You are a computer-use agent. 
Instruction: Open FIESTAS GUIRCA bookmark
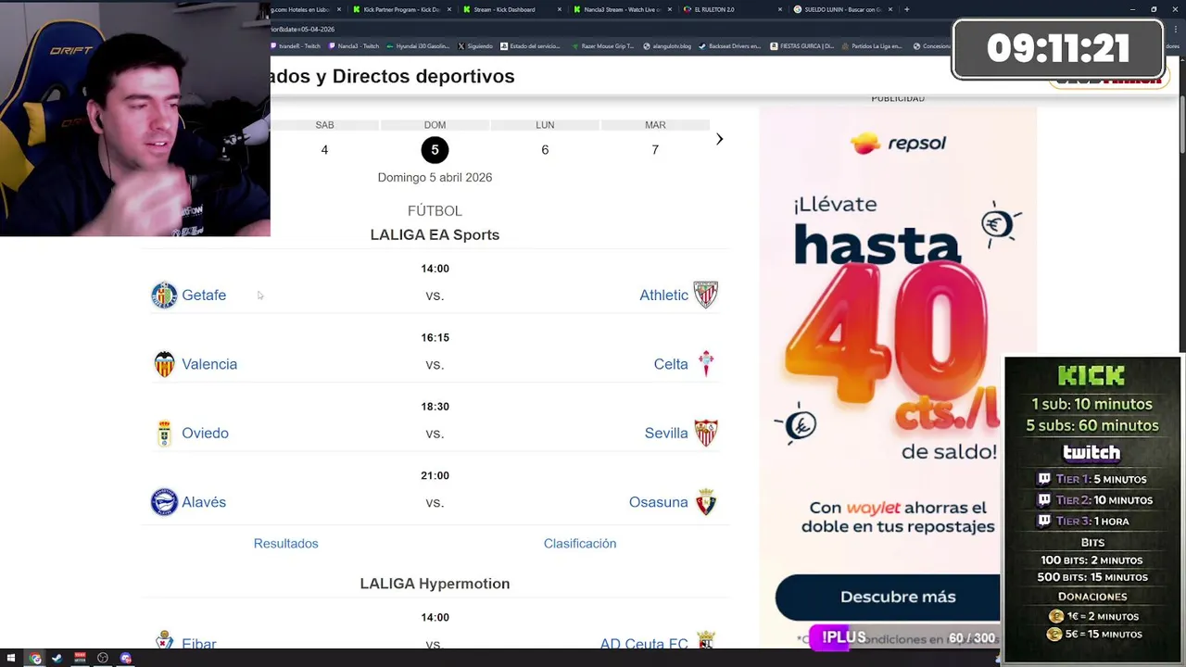pyautogui.click(x=802, y=45)
